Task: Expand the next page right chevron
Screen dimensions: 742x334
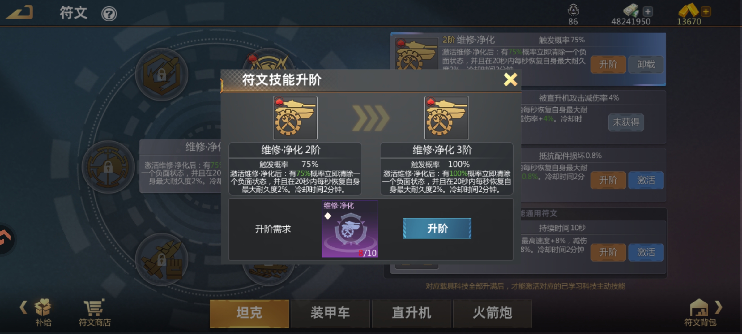Action: (x=719, y=307)
